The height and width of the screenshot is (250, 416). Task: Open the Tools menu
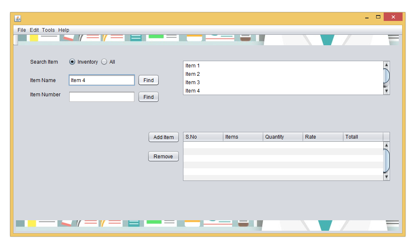[x=48, y=30]
